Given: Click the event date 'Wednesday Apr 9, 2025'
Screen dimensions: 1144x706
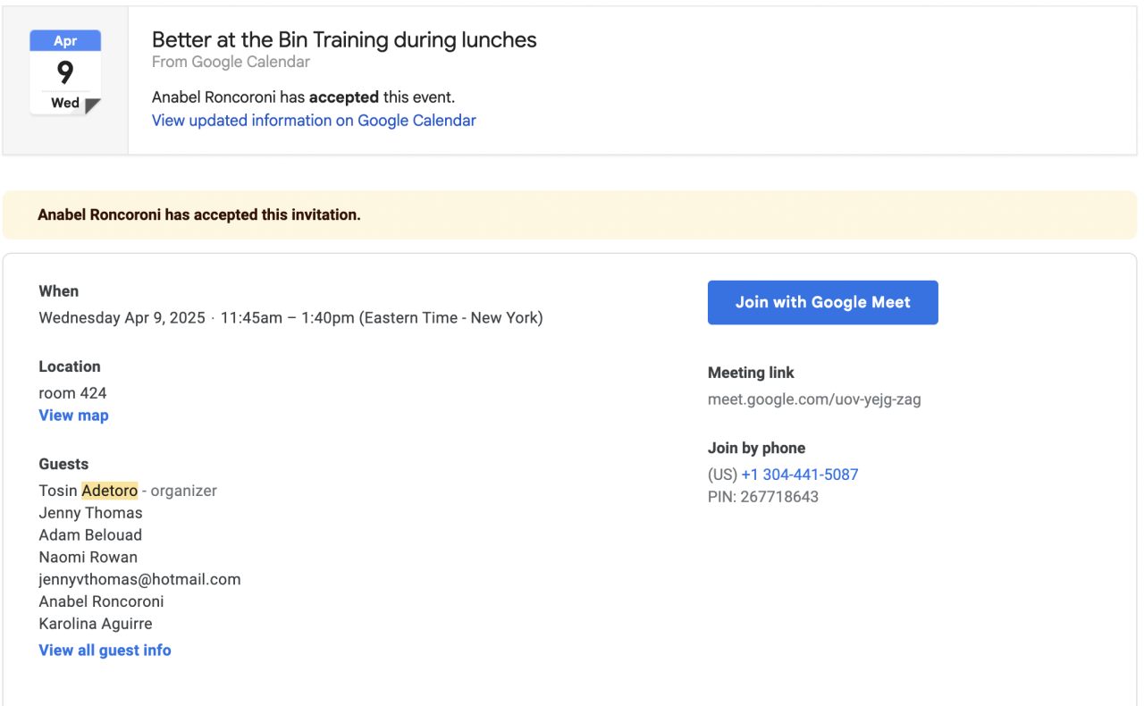Looking at the screenshot, I should click(x=122, y=317).
